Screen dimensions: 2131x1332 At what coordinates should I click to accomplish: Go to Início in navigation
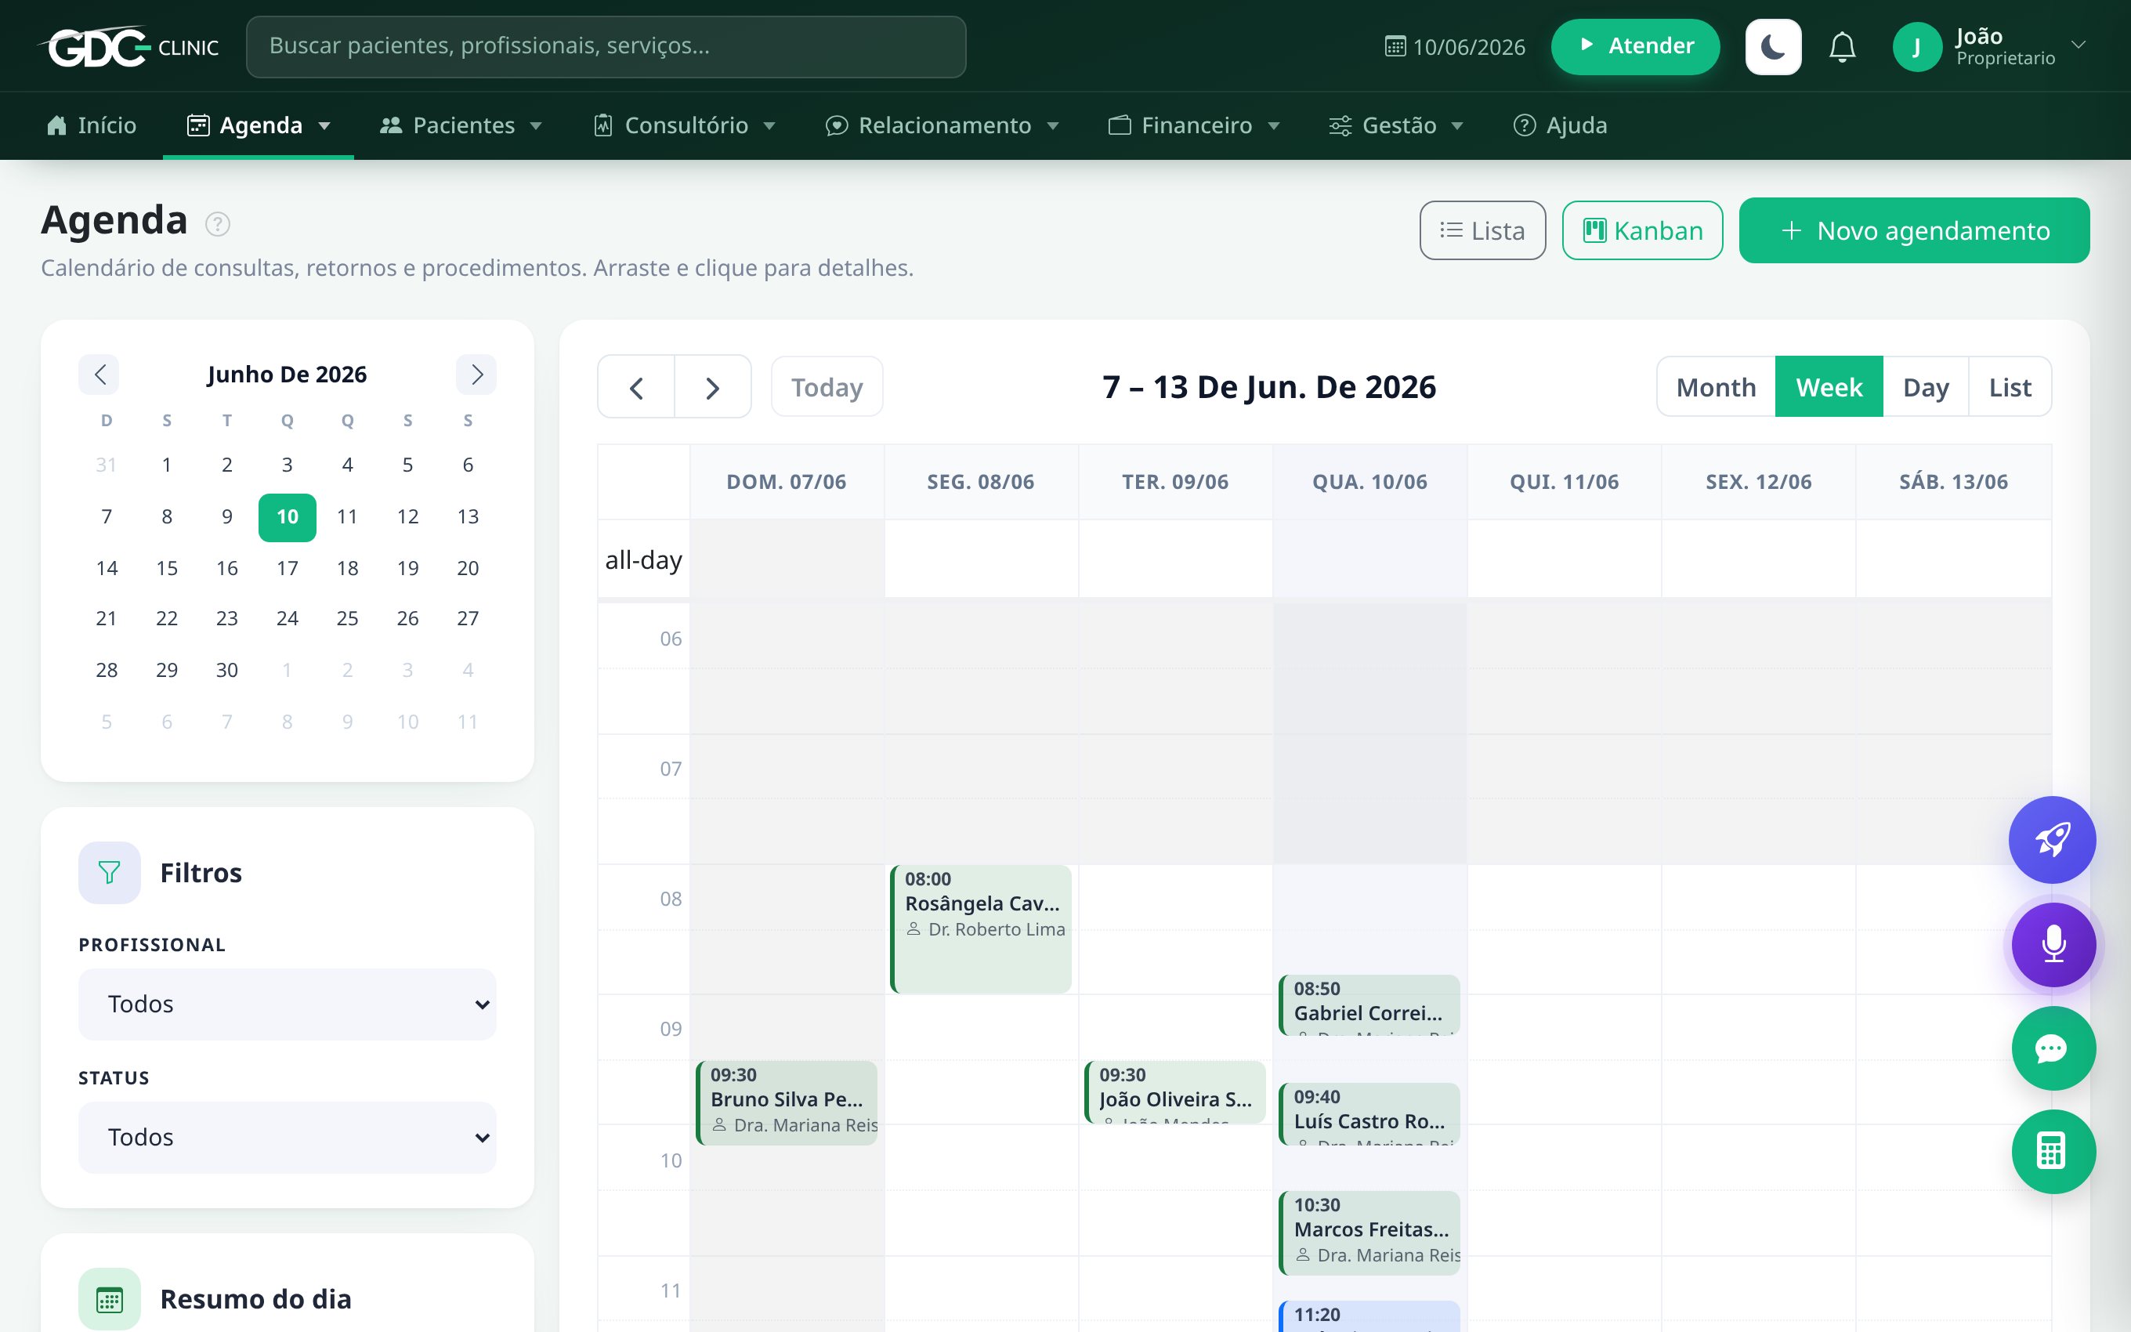point(92,125)
